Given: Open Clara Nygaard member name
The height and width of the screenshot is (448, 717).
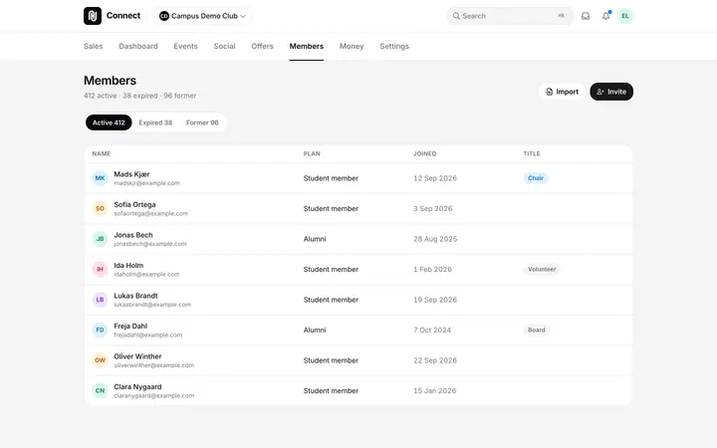Looking at the screenshot, I should coord(137,386).
